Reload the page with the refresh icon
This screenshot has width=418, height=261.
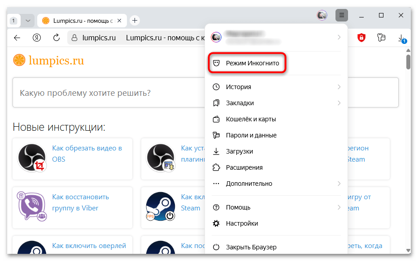coord(56,38)
